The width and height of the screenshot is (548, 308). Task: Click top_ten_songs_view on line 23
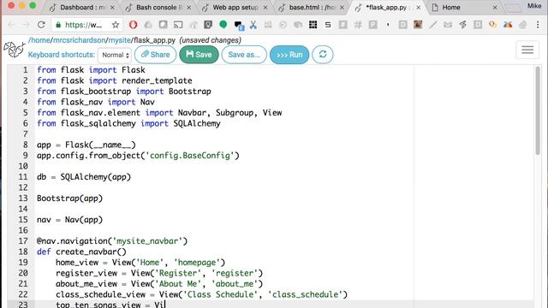[98, 305]
